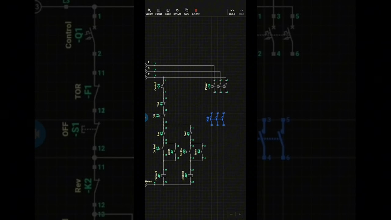Redo the last undone action
391x220 pixels.
[x=241, y=12]
